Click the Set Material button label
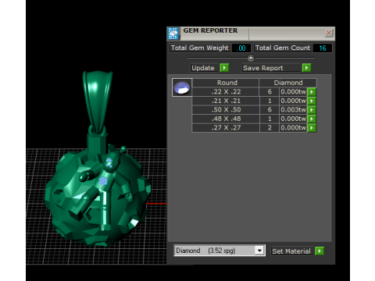The width and height of the screenshot is (375, 281). pyautogui.click(x=291, y=251)
